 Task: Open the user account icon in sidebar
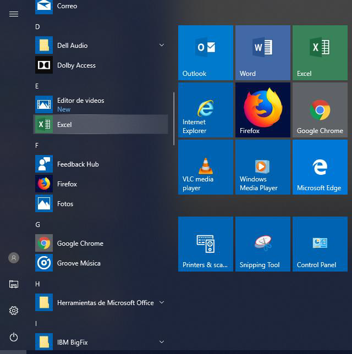click(x=14, y=258)
